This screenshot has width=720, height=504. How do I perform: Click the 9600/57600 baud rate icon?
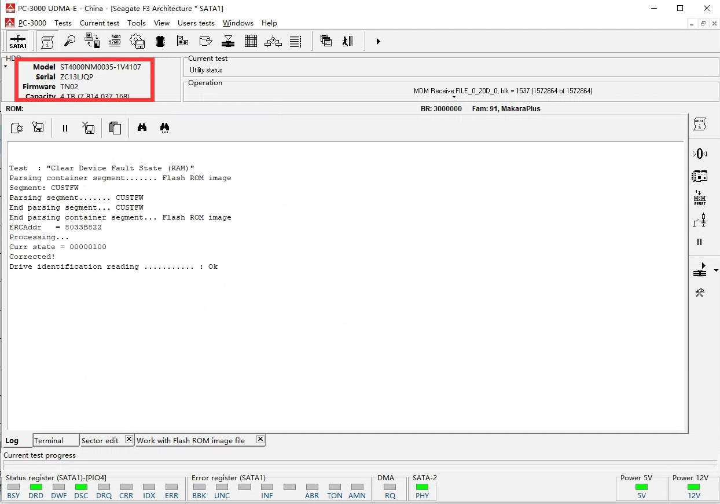115,41
